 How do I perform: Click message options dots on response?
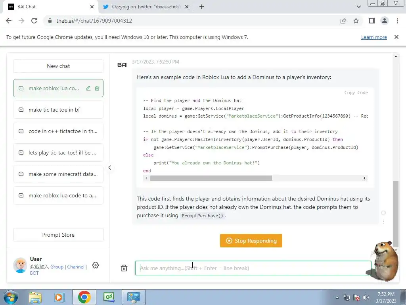point(383,221)
